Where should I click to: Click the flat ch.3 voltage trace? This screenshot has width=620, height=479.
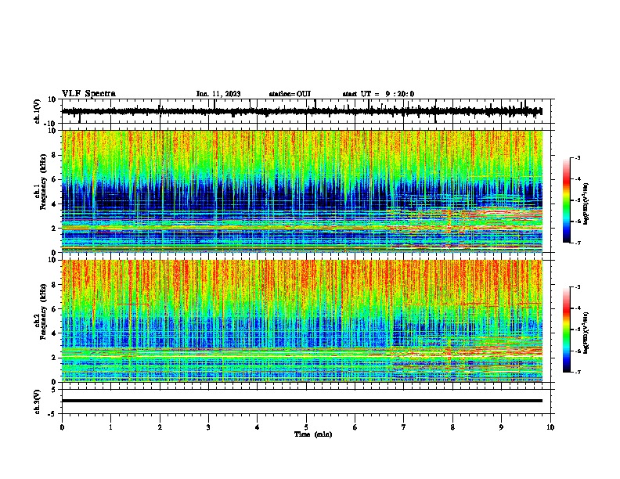click(302, 401)
